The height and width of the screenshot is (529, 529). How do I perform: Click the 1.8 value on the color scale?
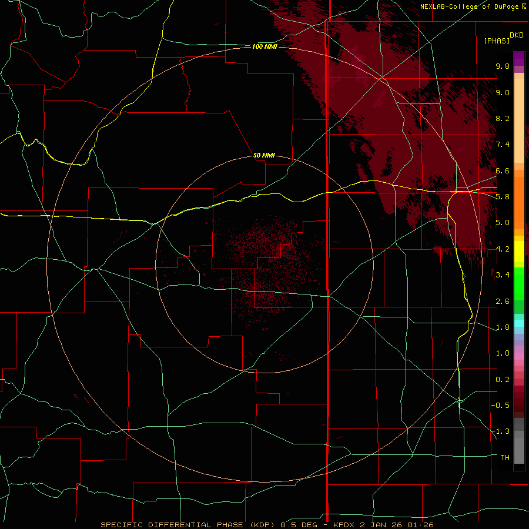503,327
